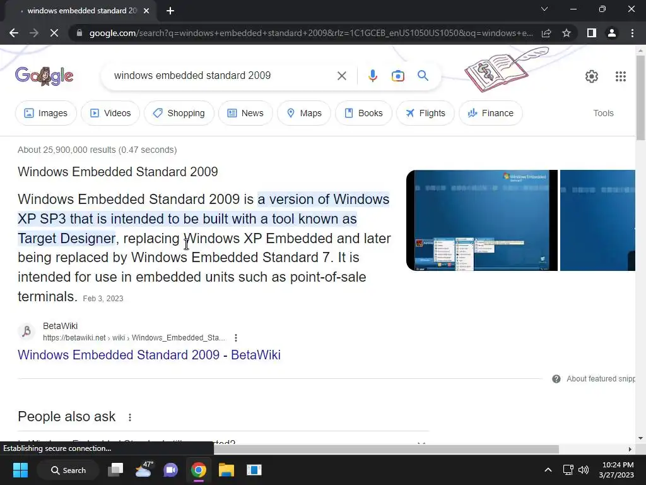Close the windows embedded standard tab
The width and height of the screenshot is (646, 485).
coord(146,11)
